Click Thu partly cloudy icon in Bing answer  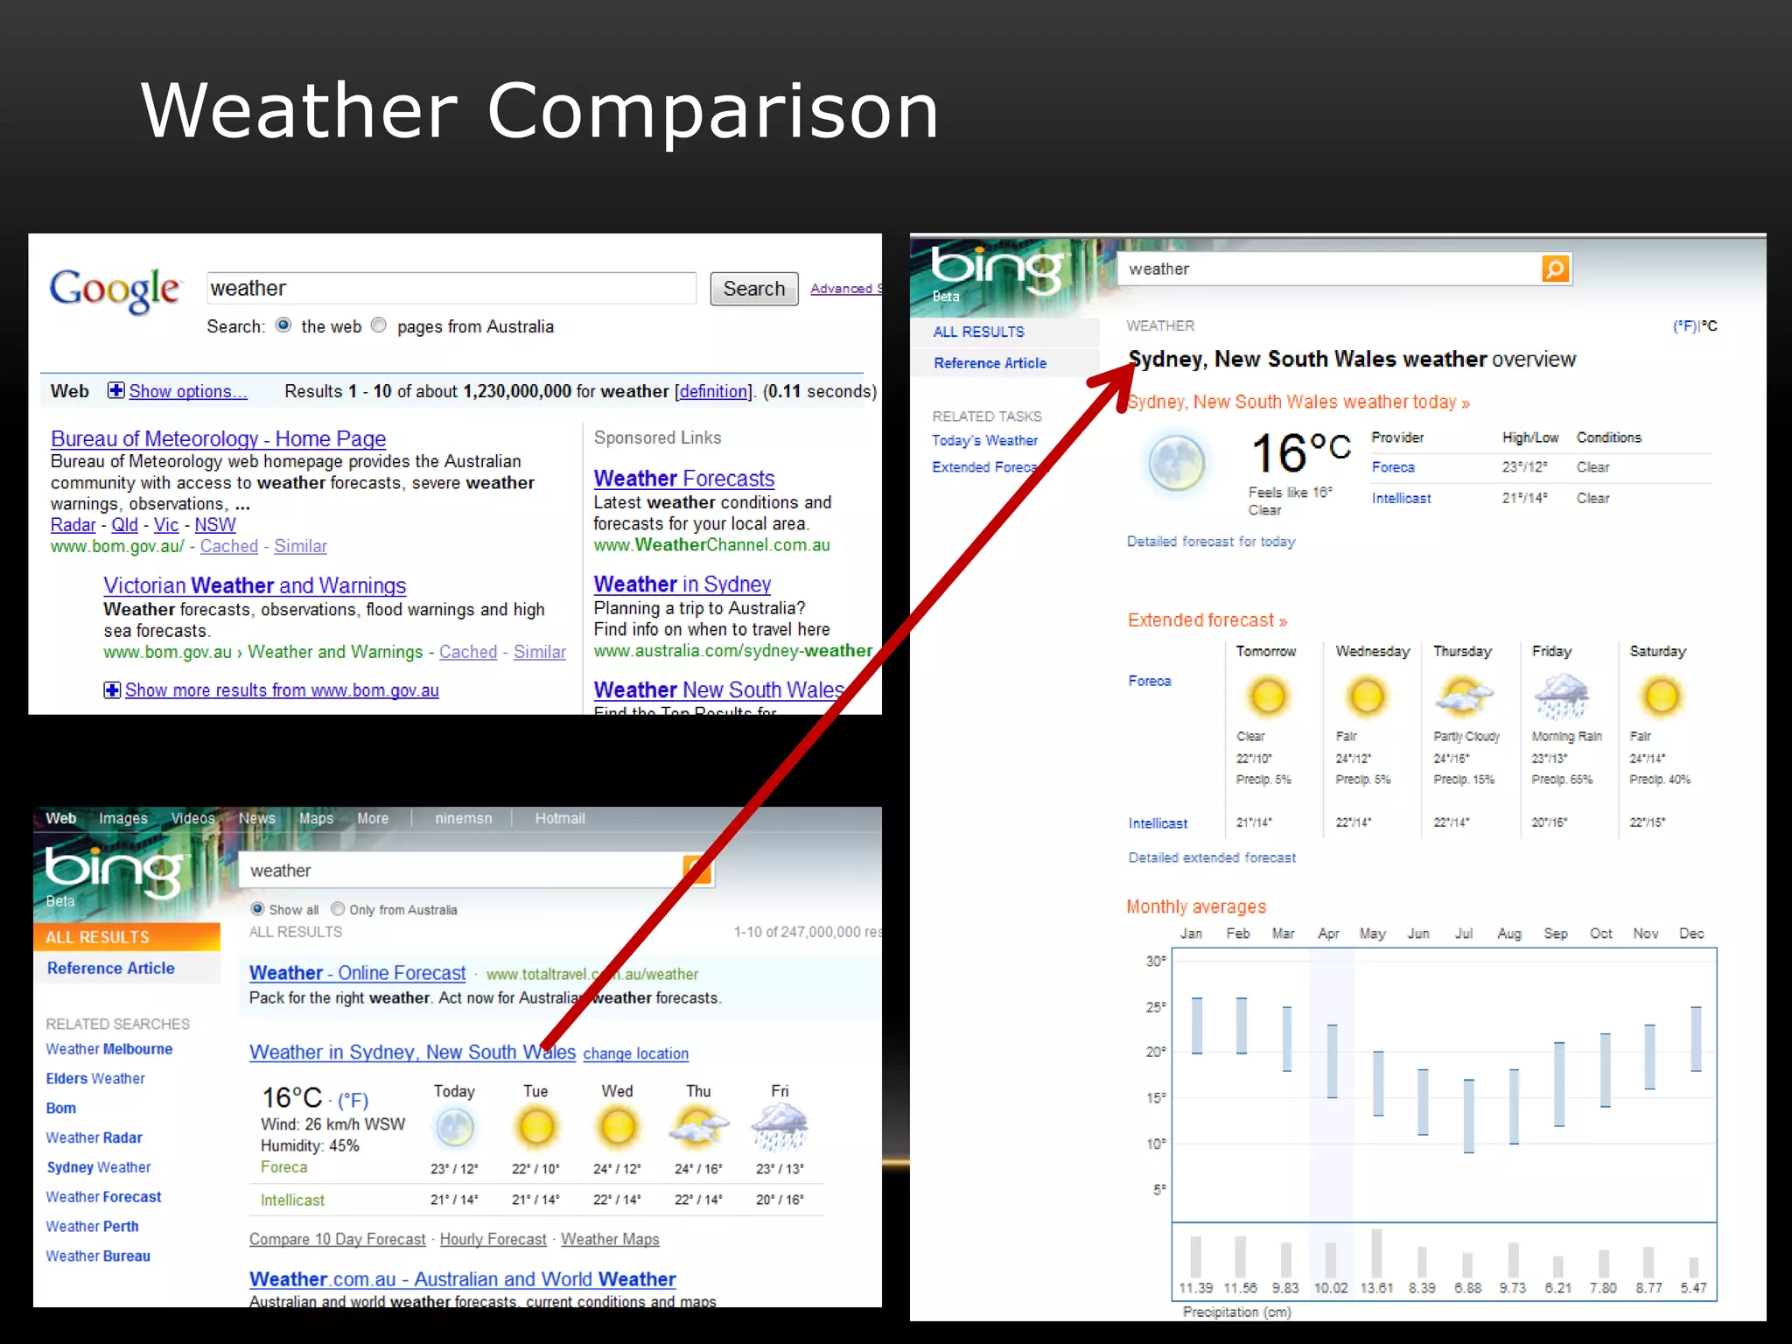[x=698, y=1128]
